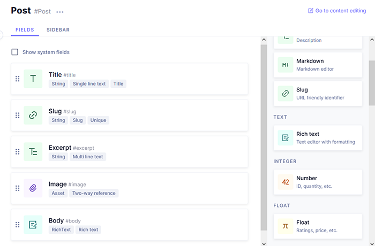Add a Rich text field from the panel
The height and width of the screenshot is (246, 375).
[318, 138]
